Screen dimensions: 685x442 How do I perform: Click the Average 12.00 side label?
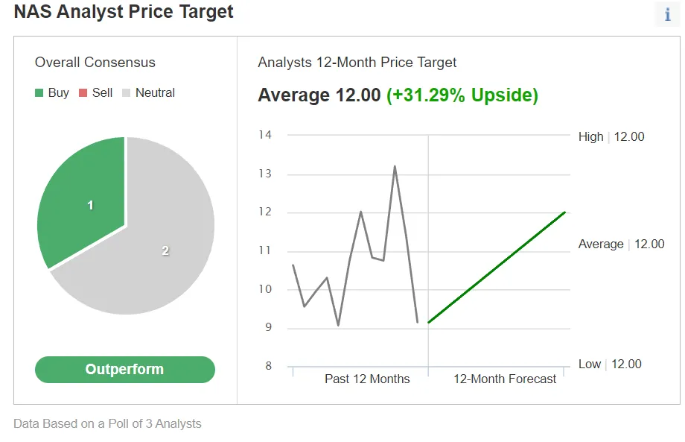click(x=621, y=244)
